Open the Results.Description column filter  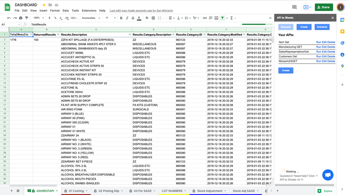[x=130, y=34]
